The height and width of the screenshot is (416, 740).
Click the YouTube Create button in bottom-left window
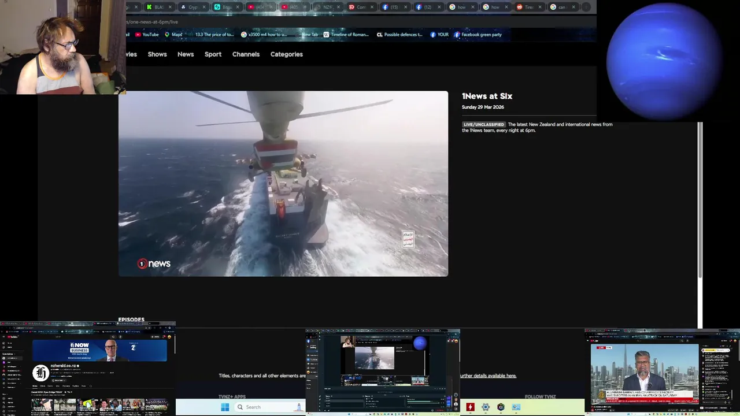coord(156,337)
